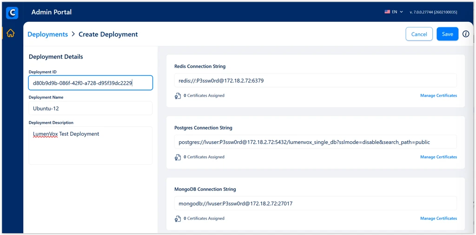Click the Postgres Connection String input
This screenshot has height=235, width=476.
tap(315, 142)
